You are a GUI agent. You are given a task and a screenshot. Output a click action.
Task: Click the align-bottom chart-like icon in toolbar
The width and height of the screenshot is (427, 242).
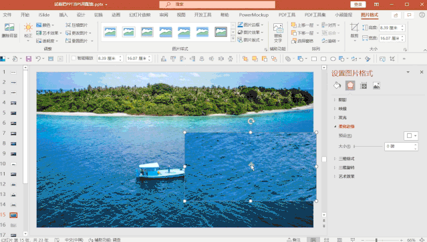(164, 59)
